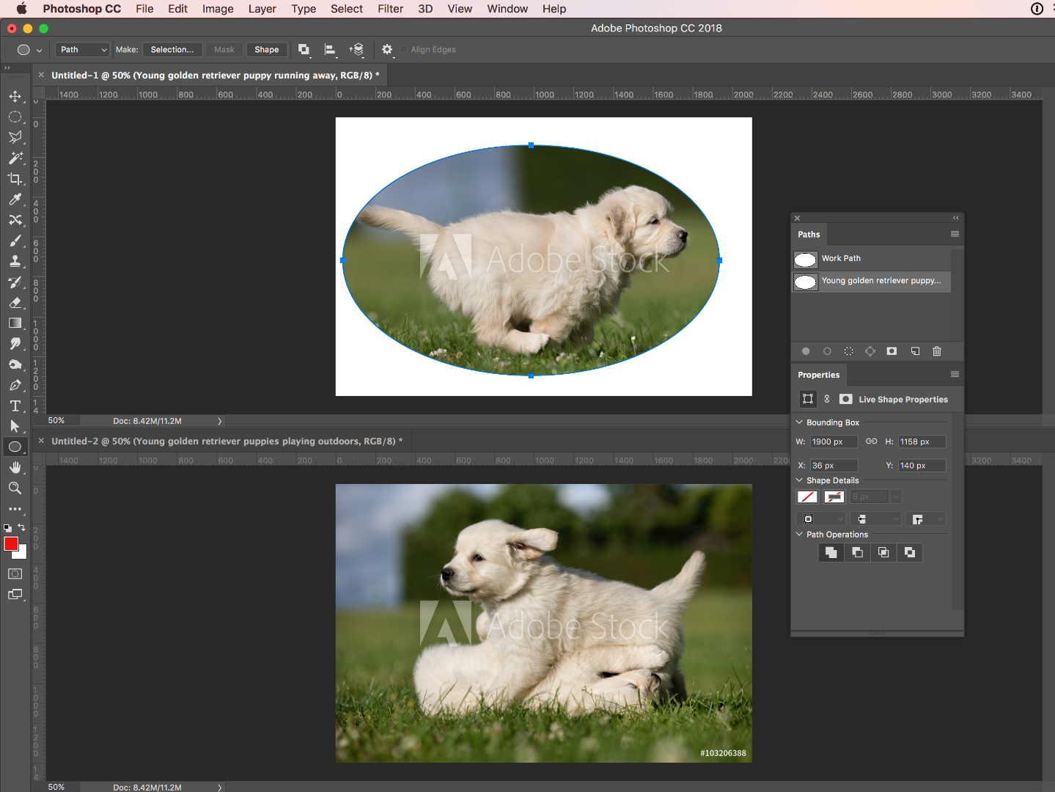
Task: Select the Brush tool
Action: point(15,241)
